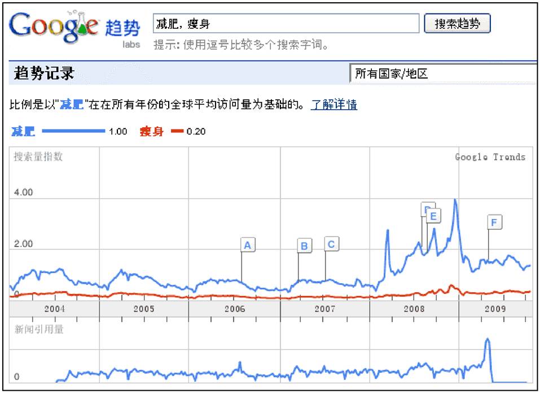The height and width of the screenshot is (393, 540).
Task: Click the 2008 year on the timeline axis
Action: click(414, 309)
